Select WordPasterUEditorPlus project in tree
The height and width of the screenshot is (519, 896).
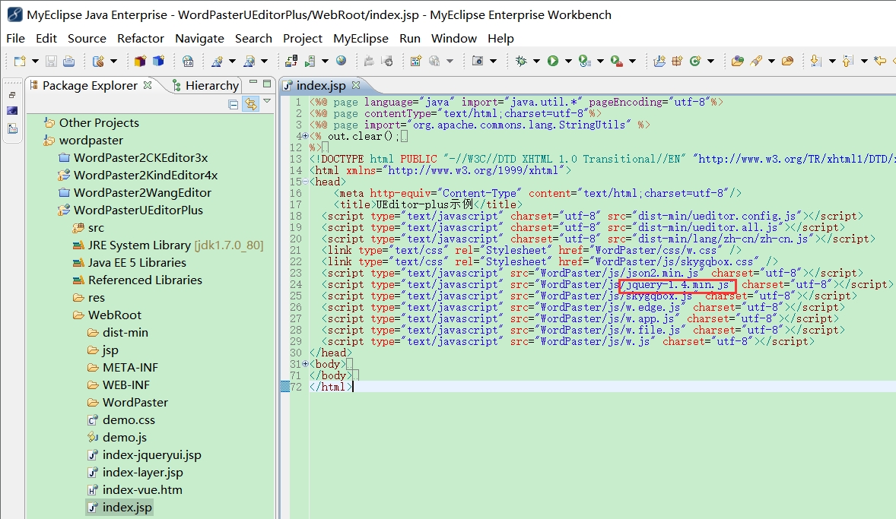(x=138, y=210)
